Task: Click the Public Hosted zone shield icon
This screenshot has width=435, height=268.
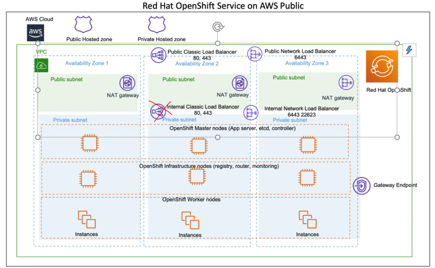Action: click(82, 25)
